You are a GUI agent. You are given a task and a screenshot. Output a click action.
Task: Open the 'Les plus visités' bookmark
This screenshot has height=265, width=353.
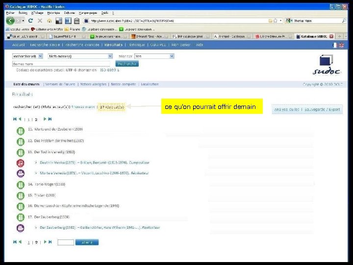click(x=18, y=29)
